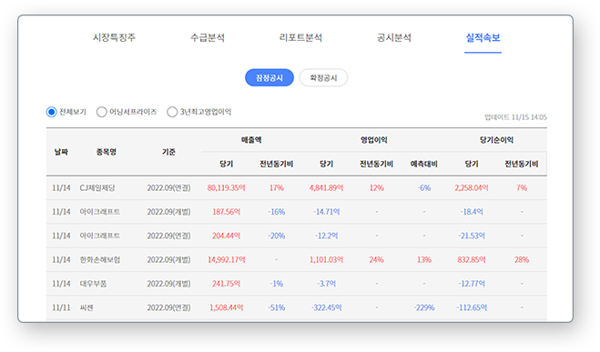Open 아이크래프트 2022.09(개별) row
The height and width of the screenshot is (352, 600).
[x=297, y=212]
